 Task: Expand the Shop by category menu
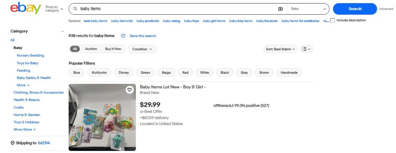click(54, 9)
